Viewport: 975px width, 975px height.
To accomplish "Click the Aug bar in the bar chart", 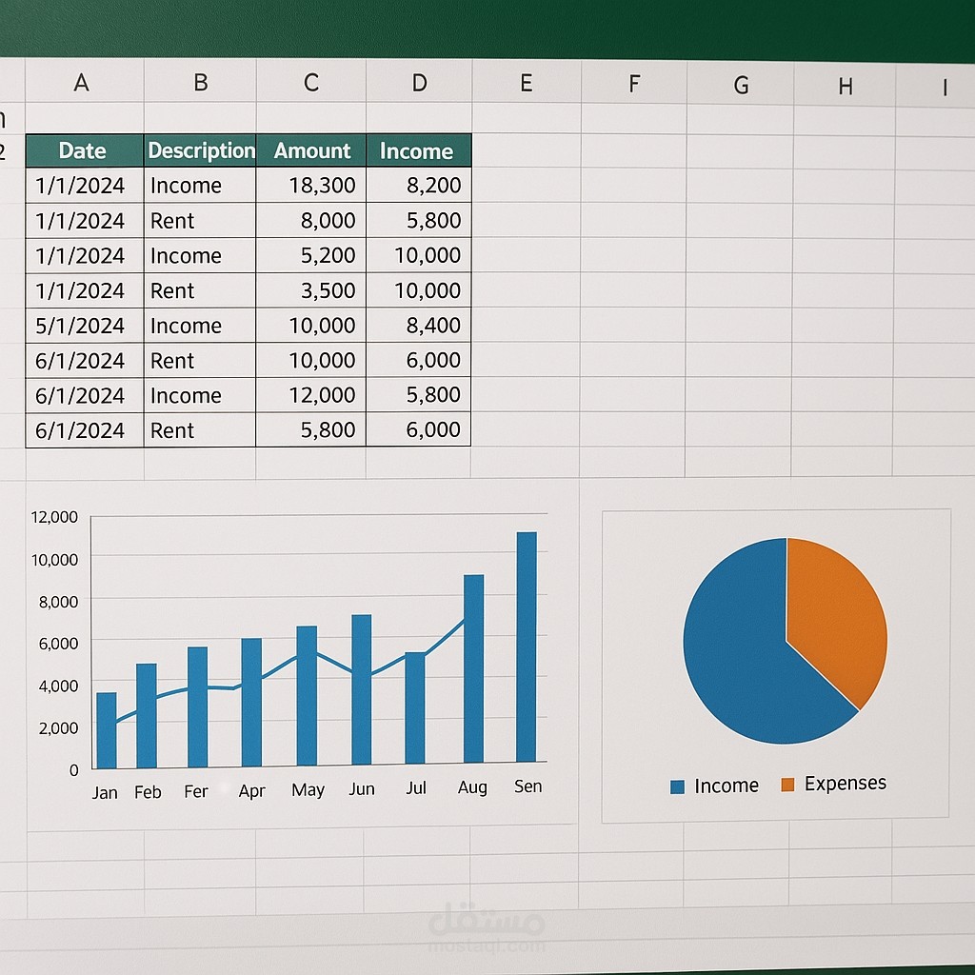I will pyautogui.click(x=474, y=669).
